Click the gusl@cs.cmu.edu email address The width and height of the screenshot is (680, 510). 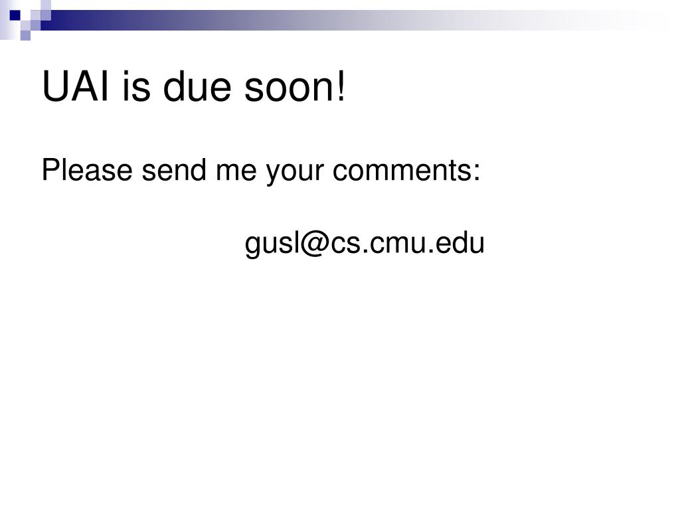click(x=365, y=244)
